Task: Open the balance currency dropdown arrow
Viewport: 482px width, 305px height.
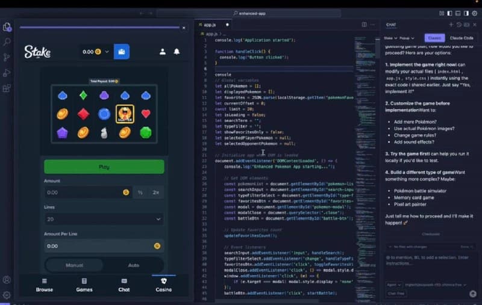Action: click(x=107, y=52)
